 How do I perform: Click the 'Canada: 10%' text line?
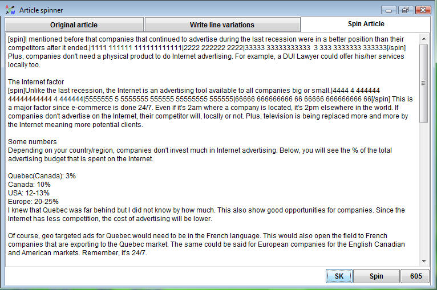[29, 185]
